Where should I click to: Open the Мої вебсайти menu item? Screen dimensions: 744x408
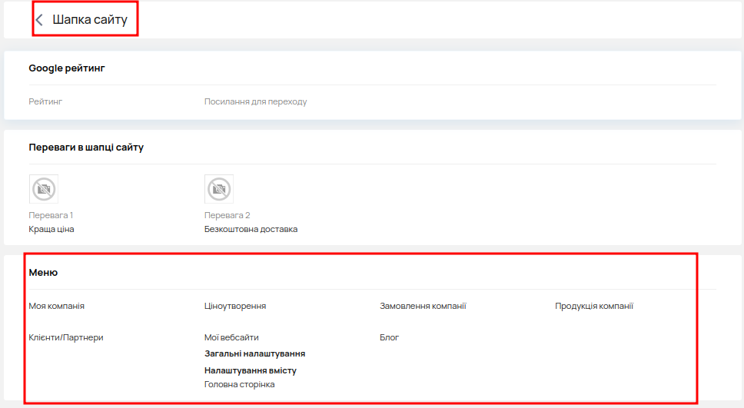click(231, 337)
